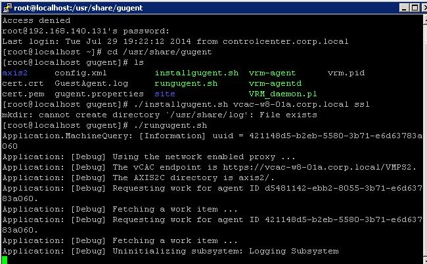Viewport: 427px width, 264px height.
Task: Open the PuTTY system menu icon
Action: coord(7,8)
